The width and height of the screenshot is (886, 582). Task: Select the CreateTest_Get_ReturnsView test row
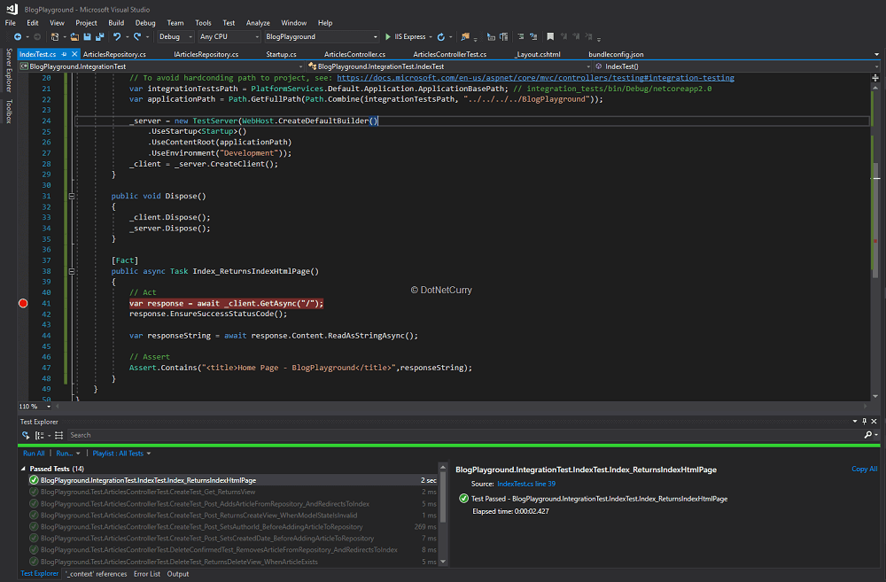233,493
